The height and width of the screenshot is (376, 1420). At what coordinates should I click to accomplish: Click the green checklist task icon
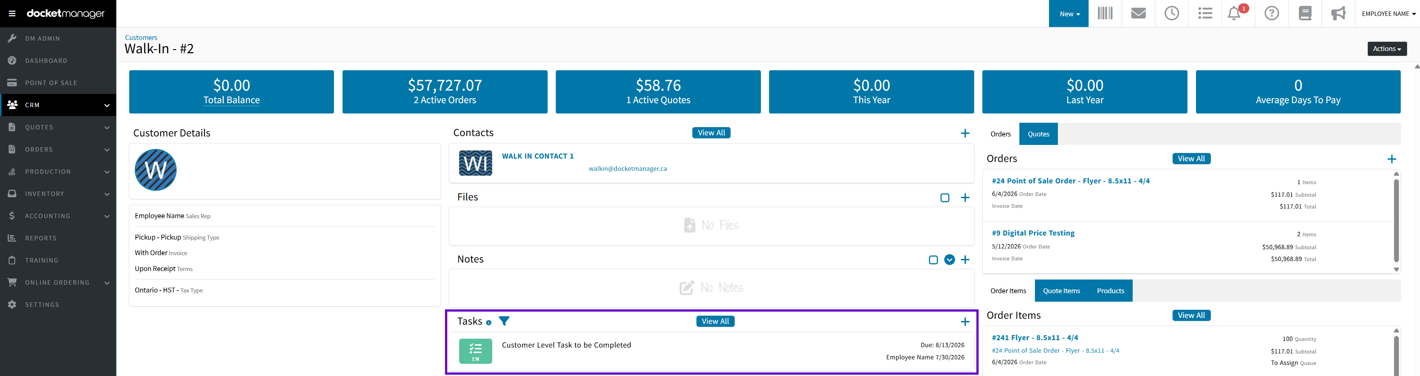coord(475,351)
